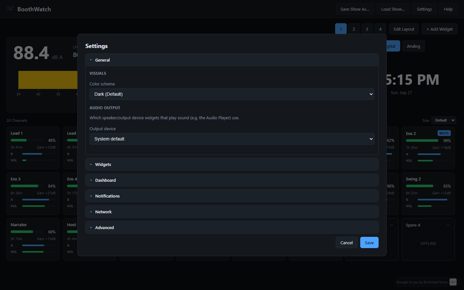Open Settings from the top bar

(424, 9)
